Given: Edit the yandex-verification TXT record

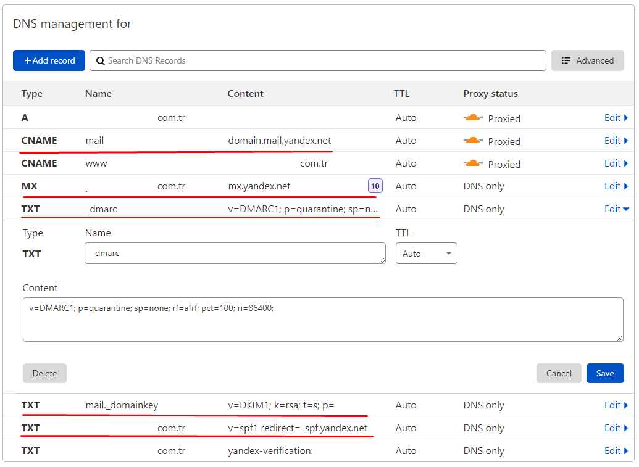Looking at the screenshot, I should 616,451.
